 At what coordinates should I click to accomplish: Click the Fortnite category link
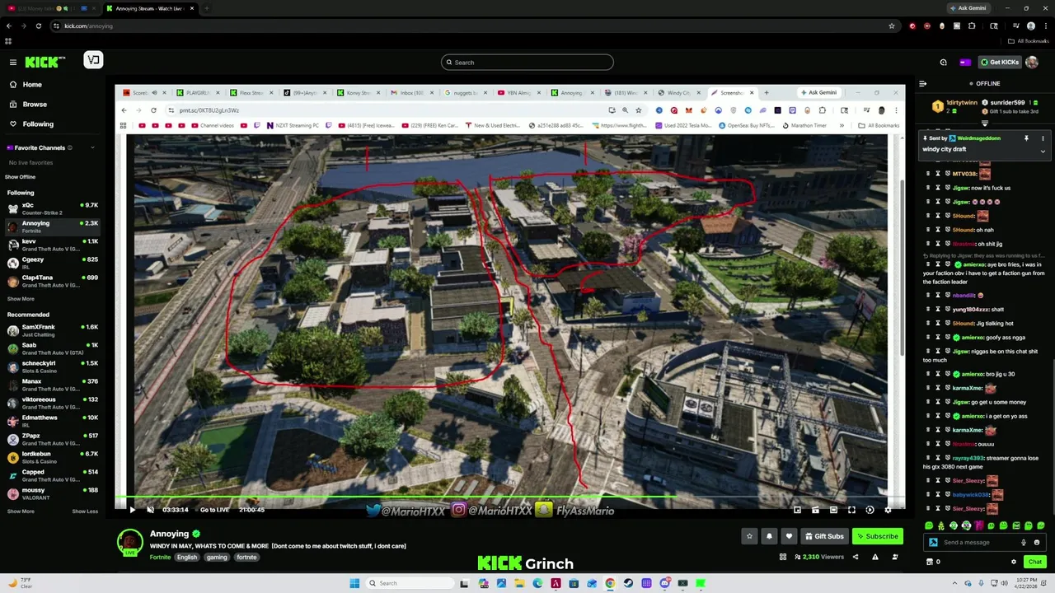tap(160, 557)
